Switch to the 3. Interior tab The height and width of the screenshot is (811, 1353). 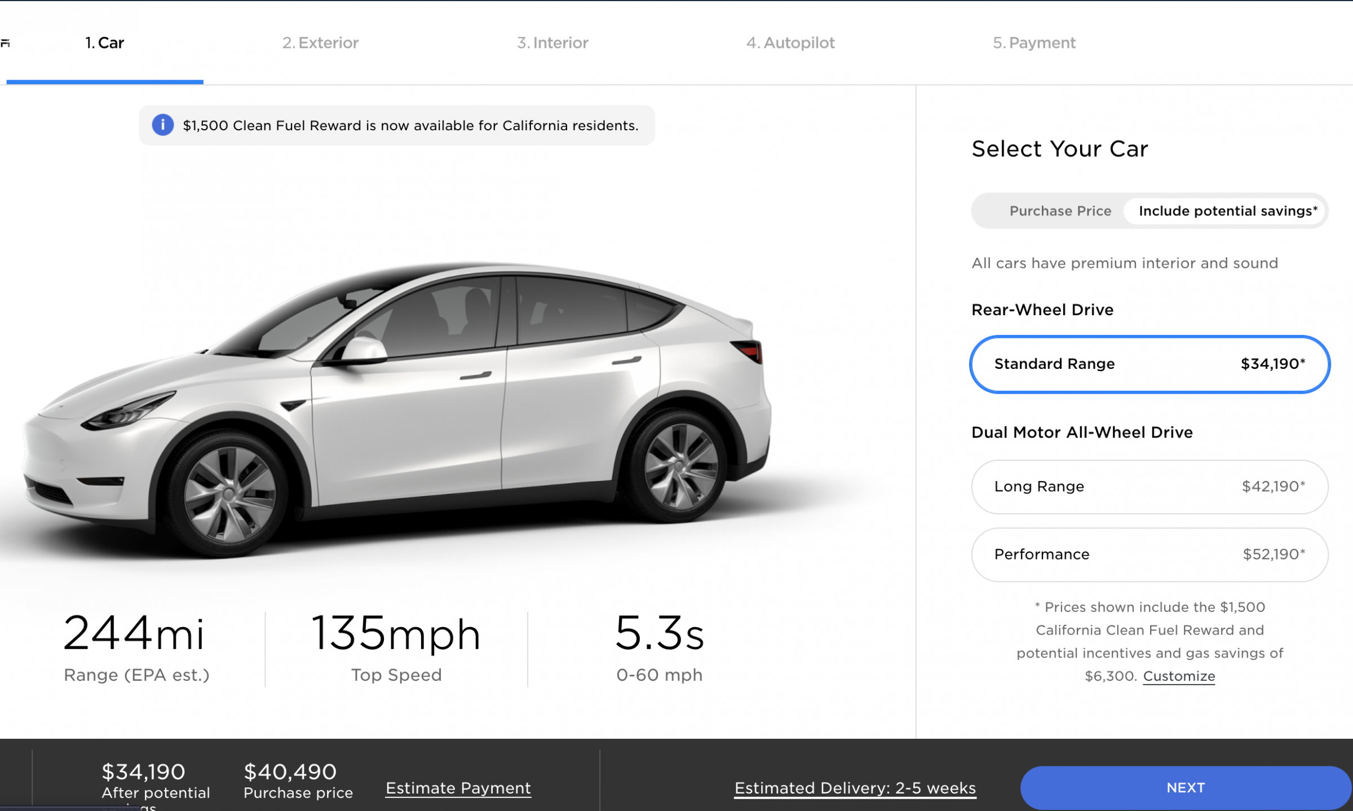point(552,43)
